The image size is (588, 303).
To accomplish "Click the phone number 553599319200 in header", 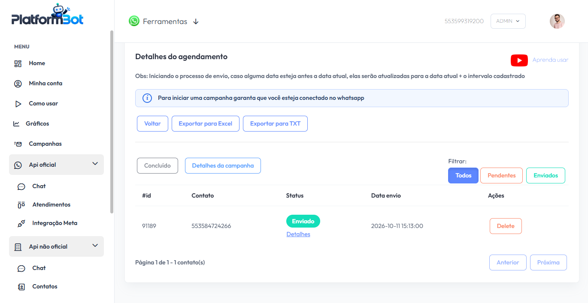I will [x=464, y=21].
